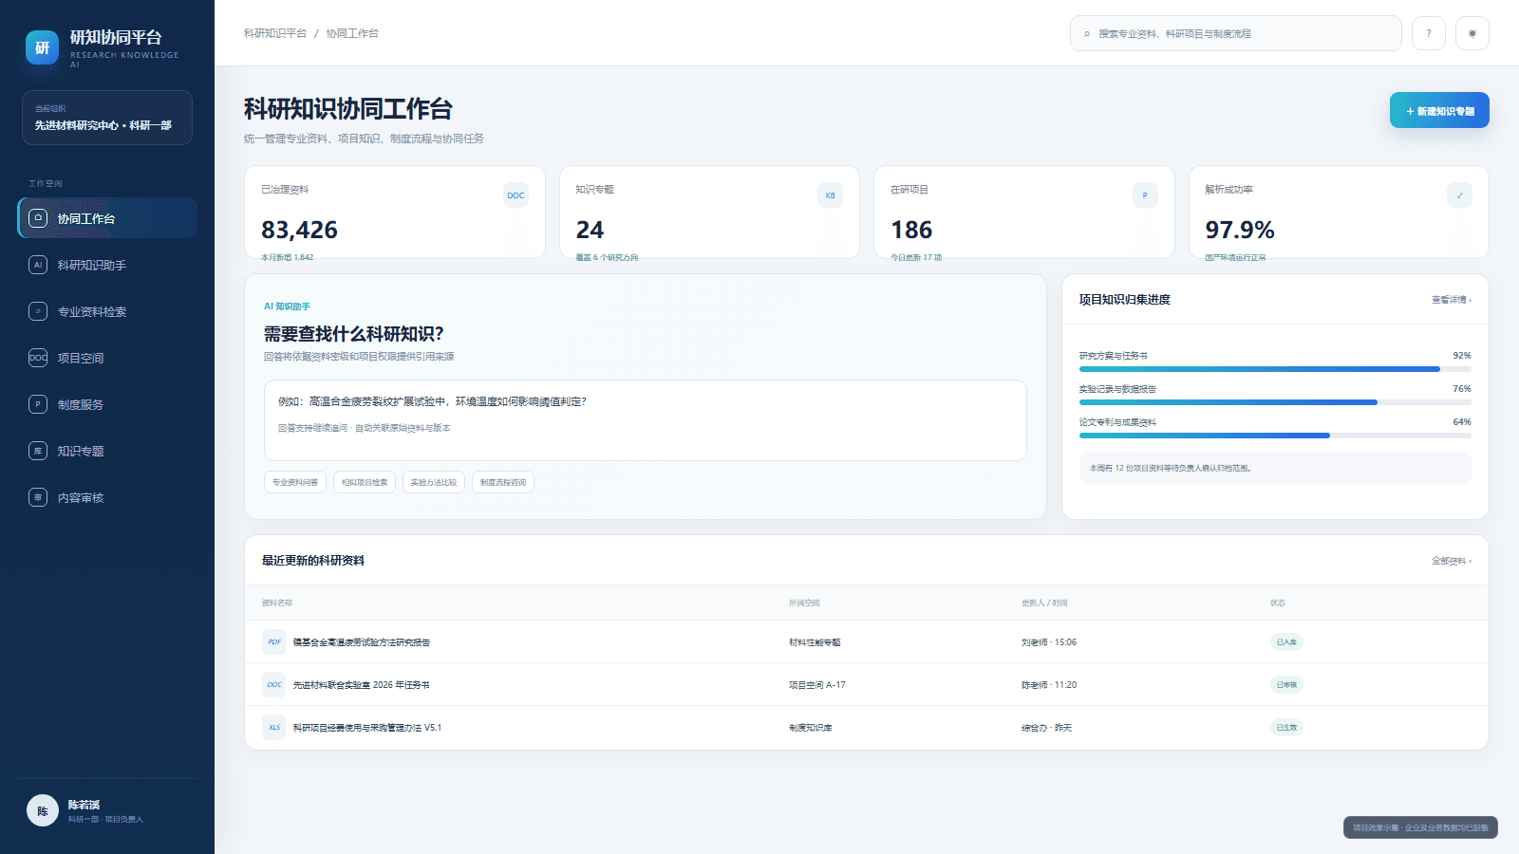Toggle the theme button beside help

(x=1472, y=33)
